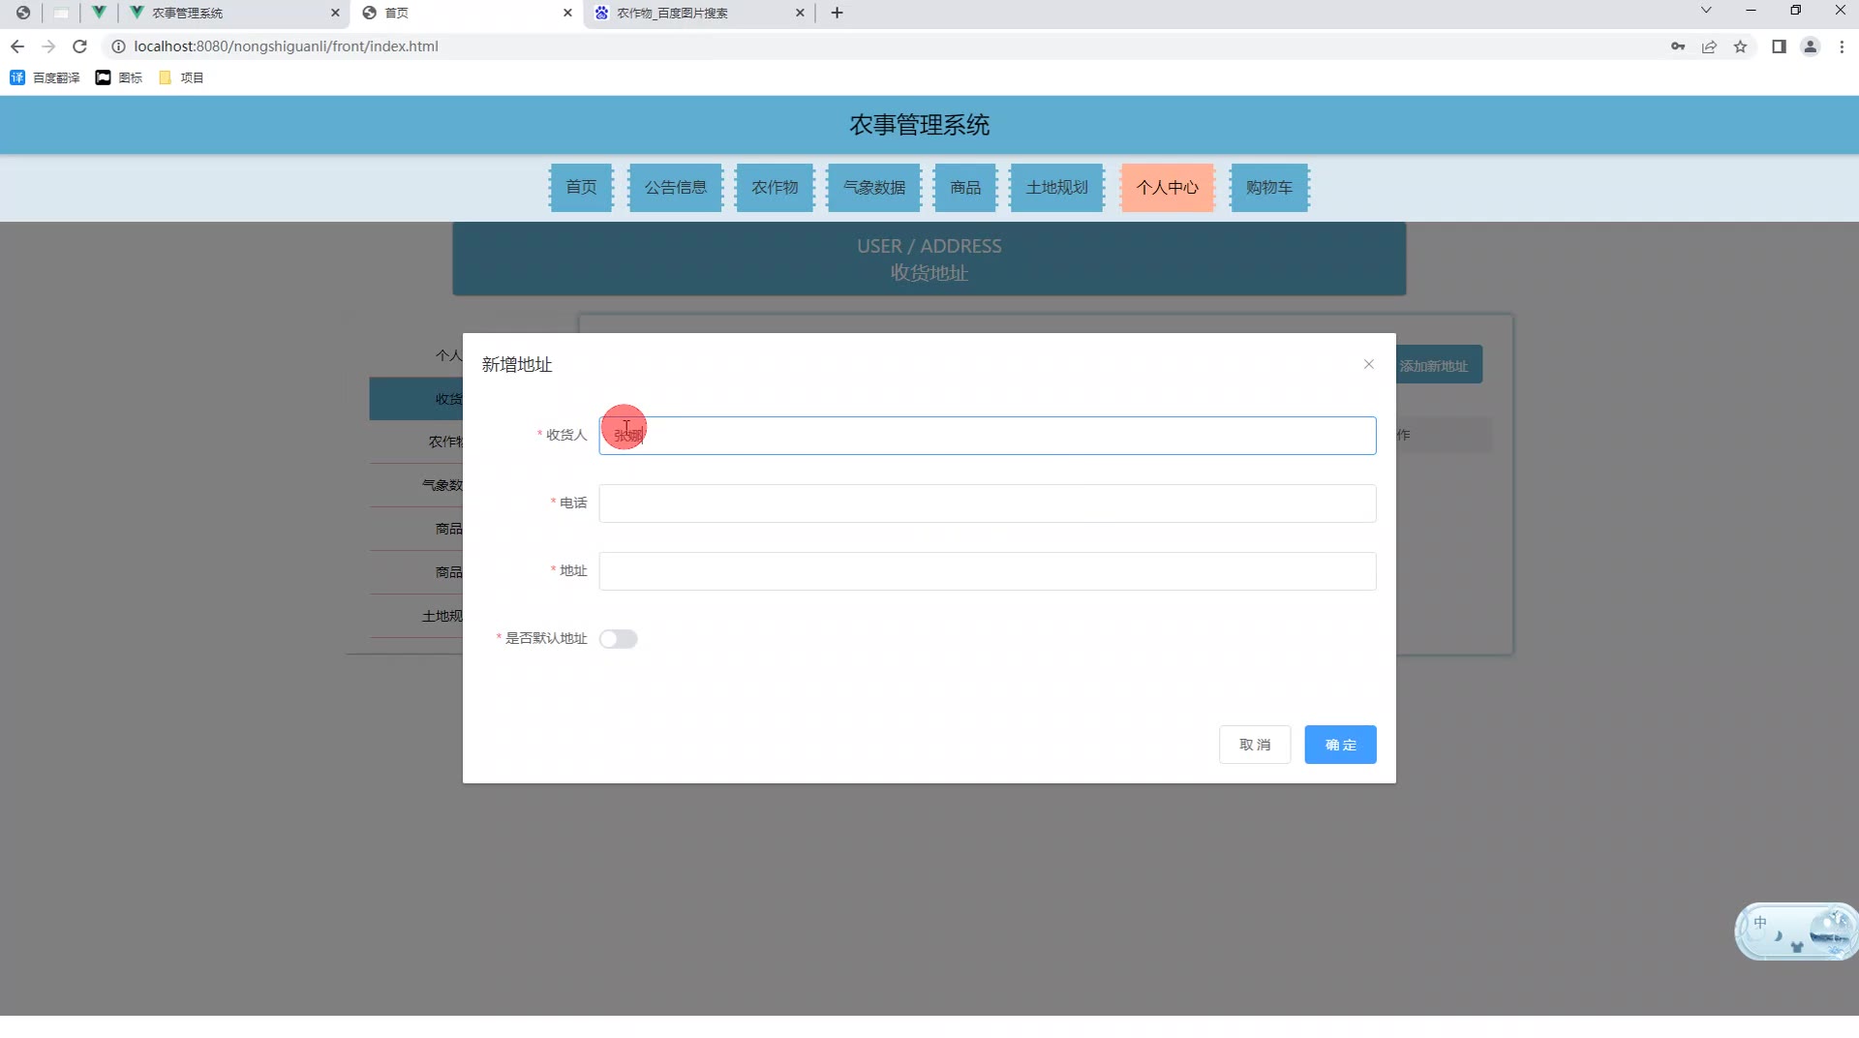The width and height of the screenshot is (1859, 1038).
Task: Open 农作物 navigation item
Action: coord(775,188)
